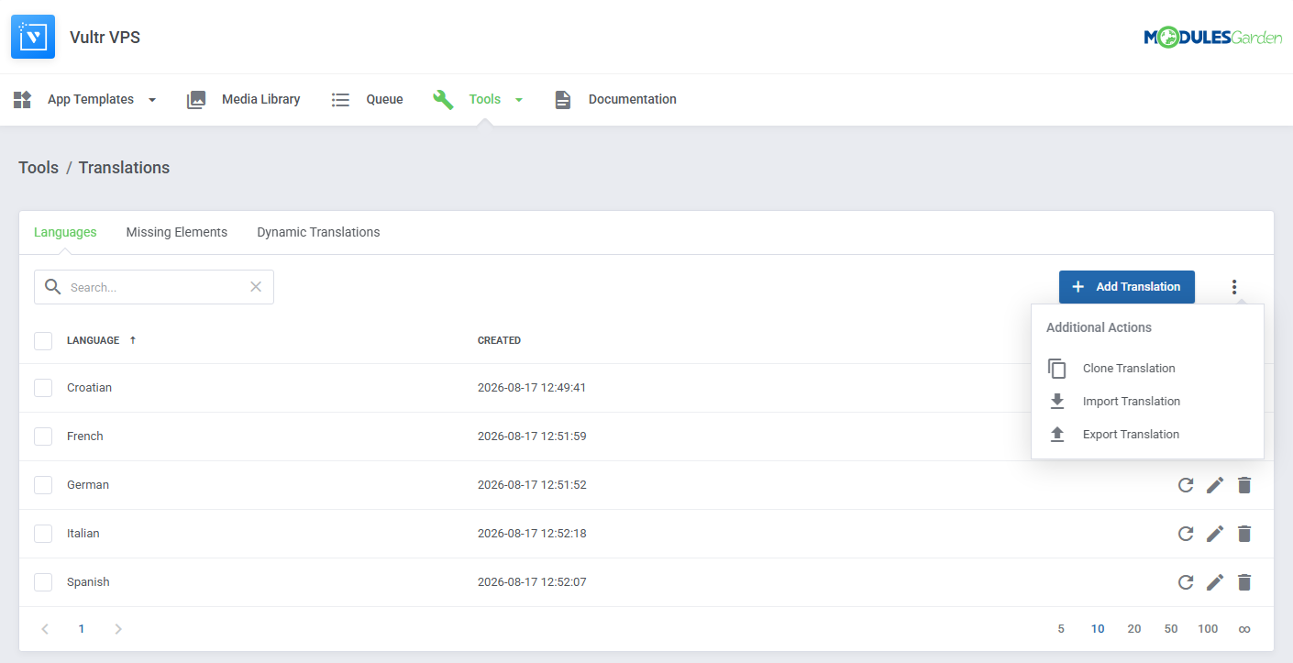Image resolution: width=1293 pixels, height=663 pixels.
Task: Delete the Italian translation
Action: coord(1244,534)
